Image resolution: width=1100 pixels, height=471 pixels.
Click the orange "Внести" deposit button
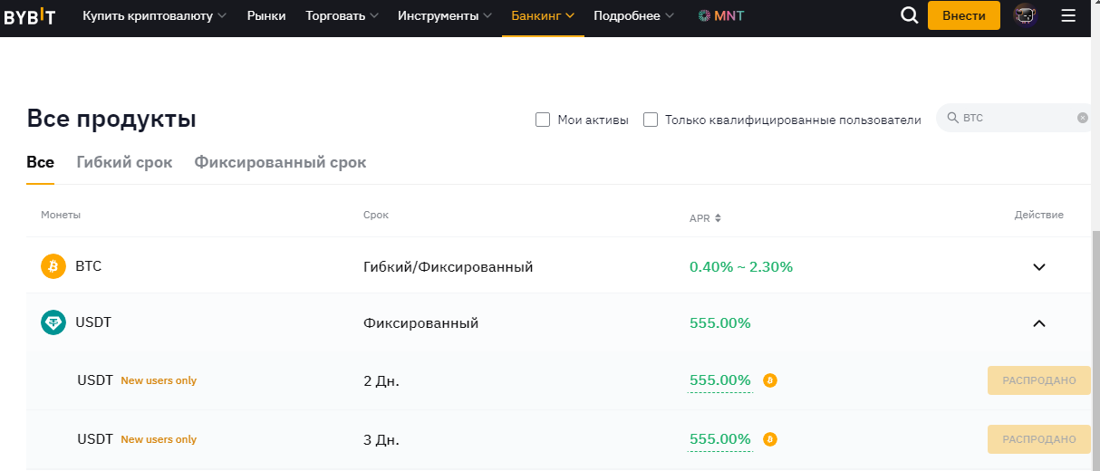click(964, 15)
